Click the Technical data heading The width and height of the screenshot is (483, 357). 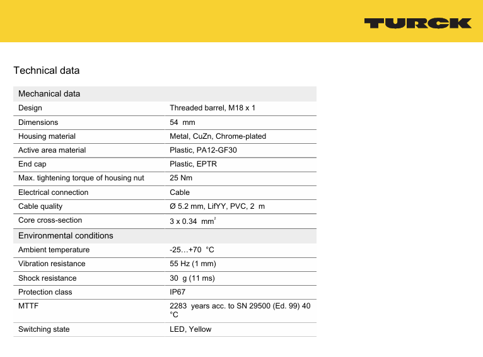[47, 70]
